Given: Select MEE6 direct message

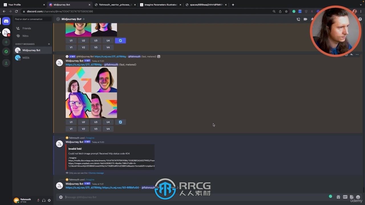Looking at the screenshot, I should coord(33,58).
